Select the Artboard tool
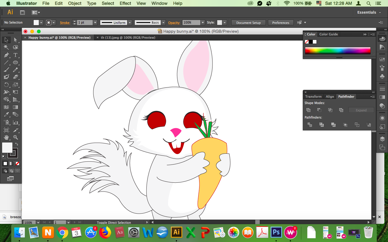The height and width of the screenshot is (242, 388). coord(6,130)
